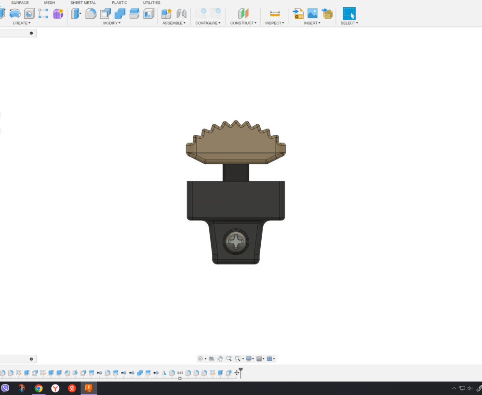Click the Shell icon in the MODIFY group

pos(104,13)
